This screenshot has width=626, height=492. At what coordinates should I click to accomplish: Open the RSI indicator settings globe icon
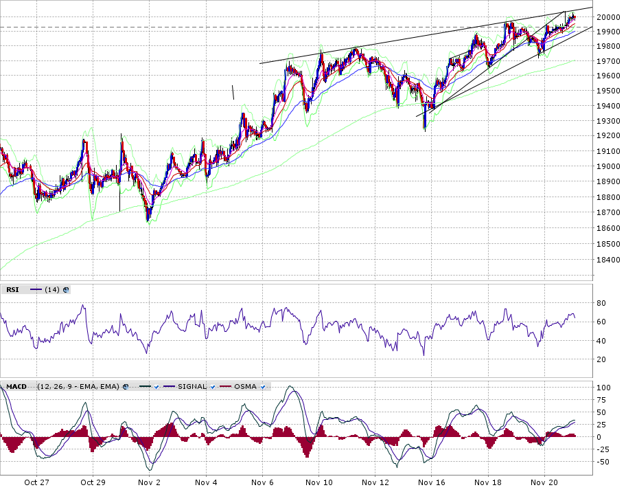66,290
